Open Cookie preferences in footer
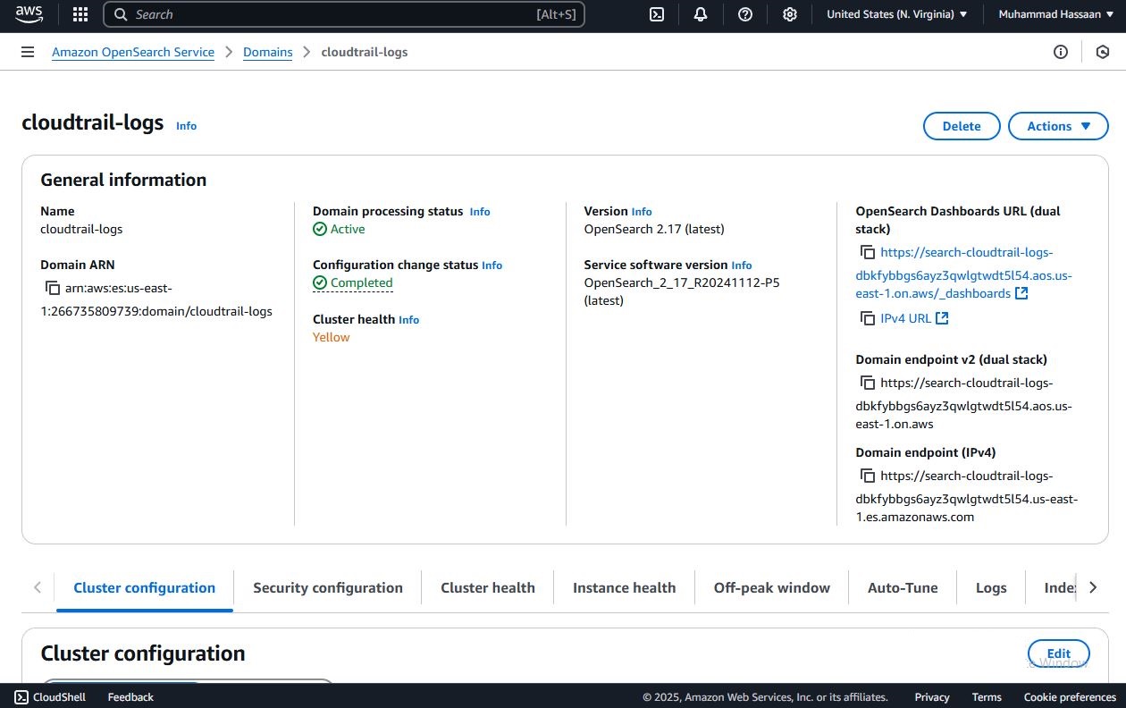The height and width of the screenshot is (708, 1126). [1070, 697]
